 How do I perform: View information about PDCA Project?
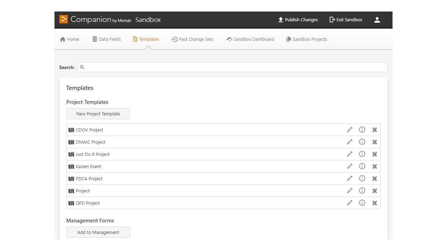click(x=362, y=178)
